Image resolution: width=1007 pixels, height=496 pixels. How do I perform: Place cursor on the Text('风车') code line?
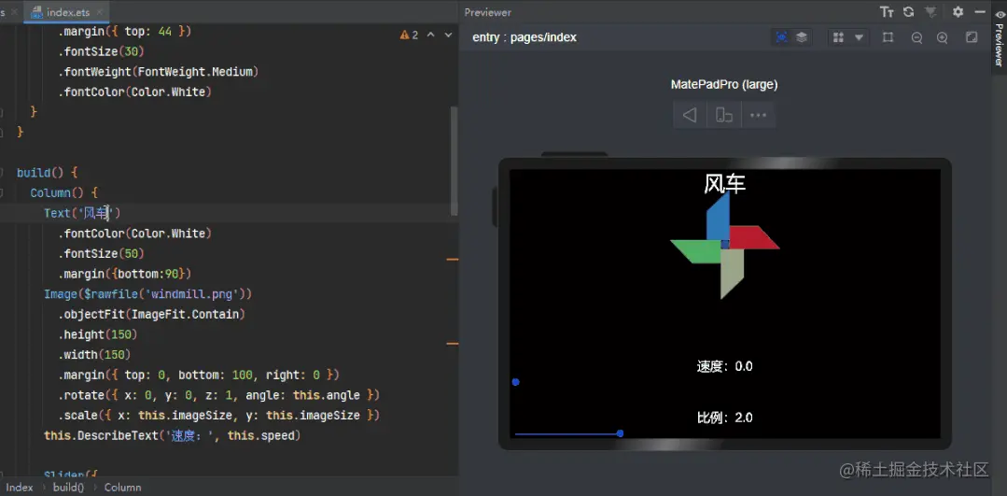82,213
